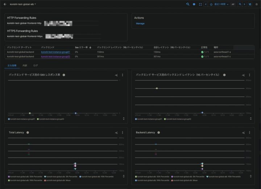261x189 pixels.
Task: Open the explore icon on the 5XX response chart
Action: [x=116, y=75]
